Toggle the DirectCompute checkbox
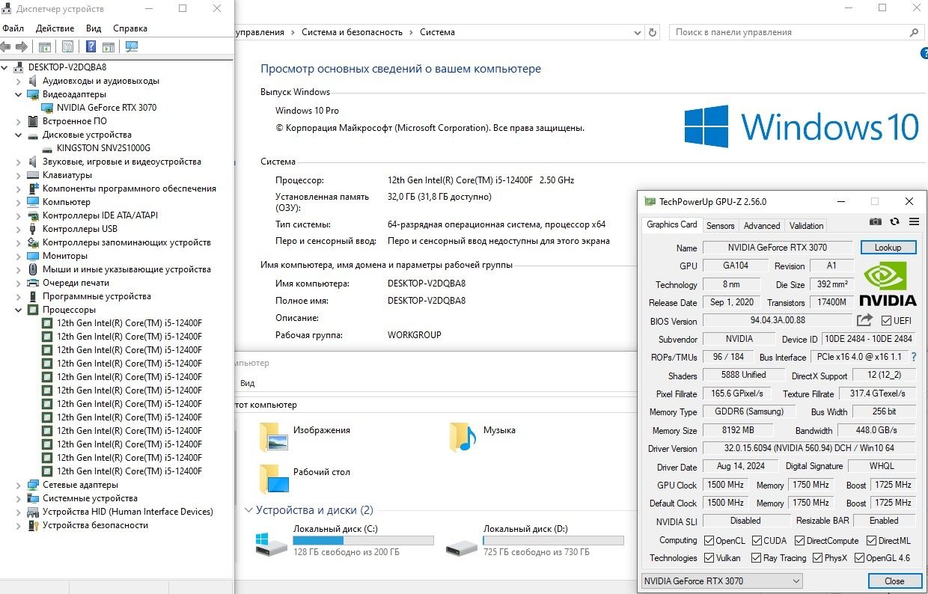 799,540
